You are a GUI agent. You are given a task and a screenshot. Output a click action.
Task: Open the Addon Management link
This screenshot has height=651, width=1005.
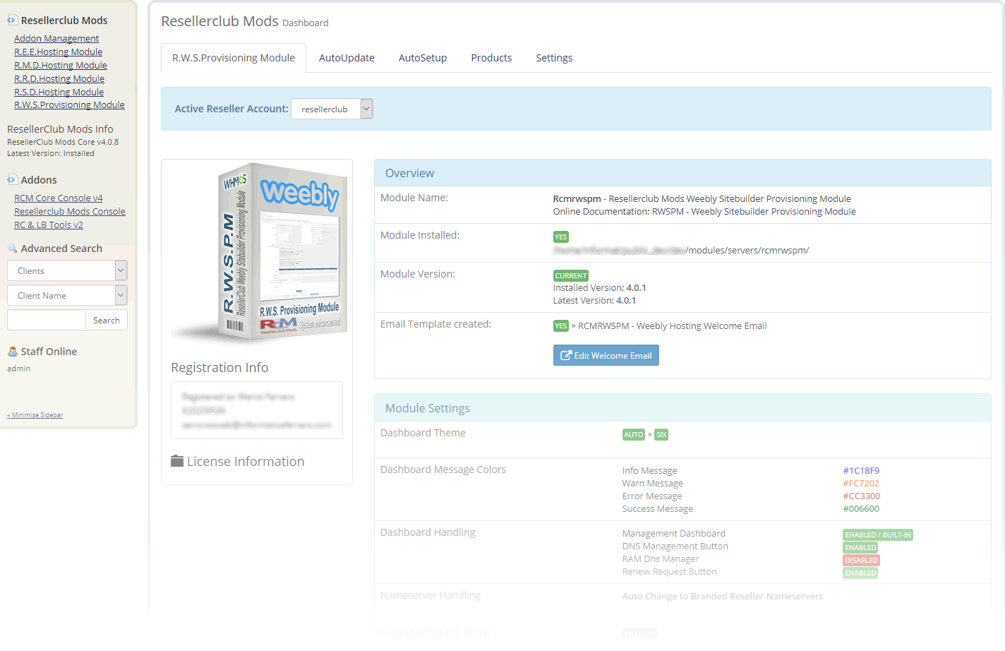(x=56, y=39)
